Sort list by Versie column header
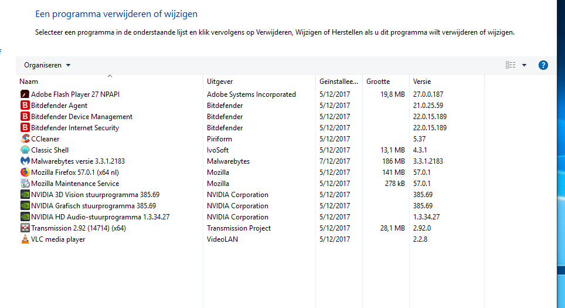 (447, 82)
